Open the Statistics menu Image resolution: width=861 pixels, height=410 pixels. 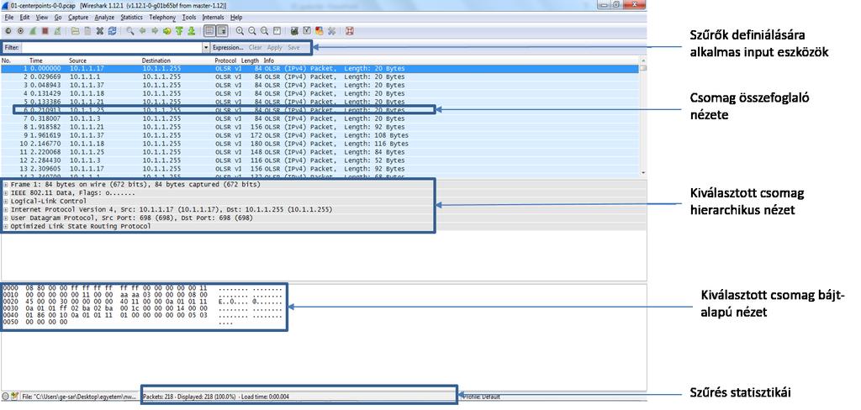[x=132, y=18]
